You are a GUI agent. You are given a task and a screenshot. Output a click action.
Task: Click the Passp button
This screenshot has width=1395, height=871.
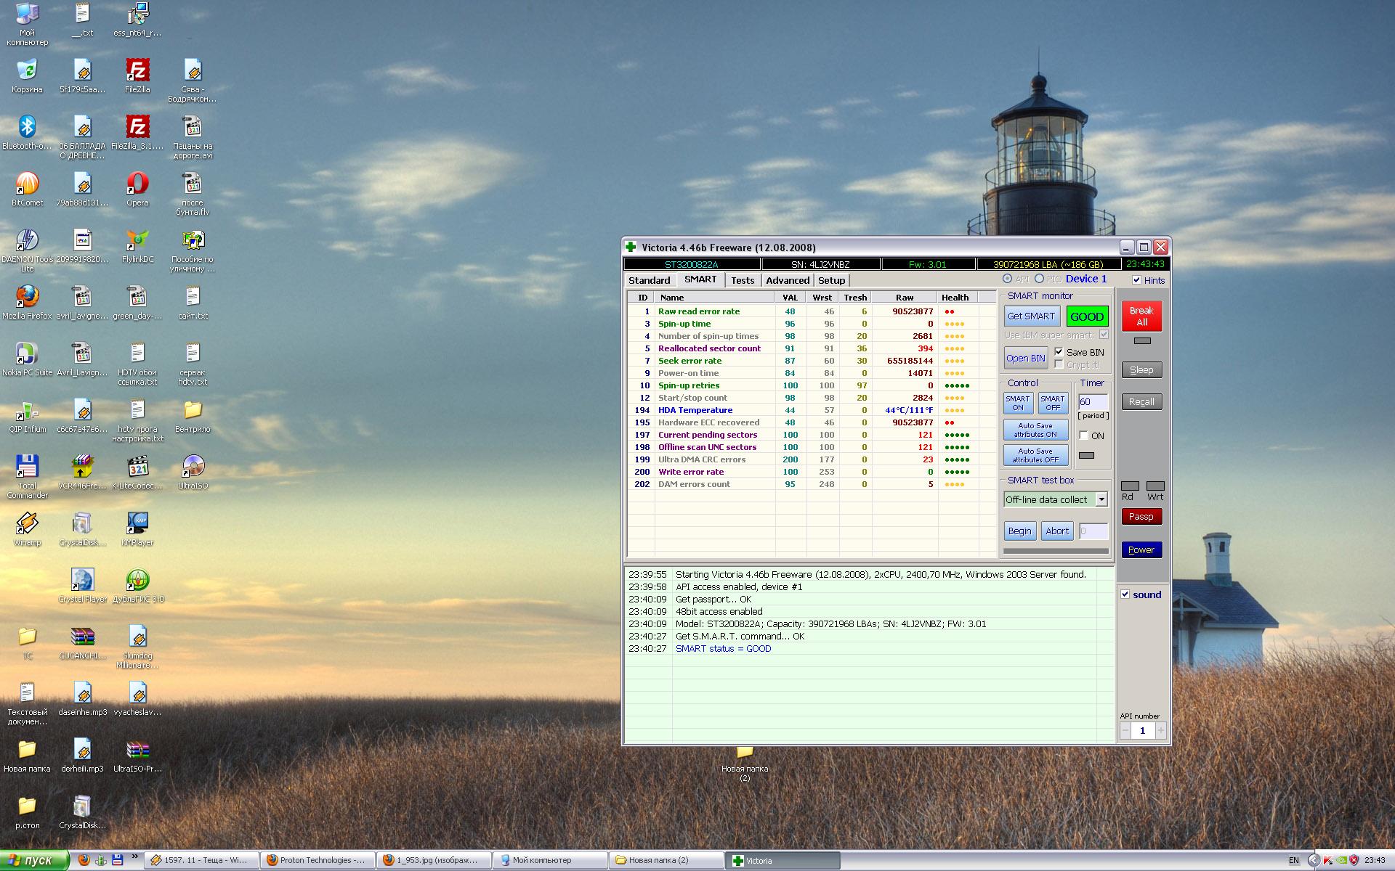[1141, 517]
